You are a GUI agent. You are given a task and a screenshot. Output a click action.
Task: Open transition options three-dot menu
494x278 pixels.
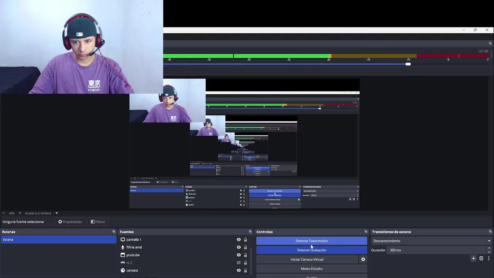(x=489, y=258)
